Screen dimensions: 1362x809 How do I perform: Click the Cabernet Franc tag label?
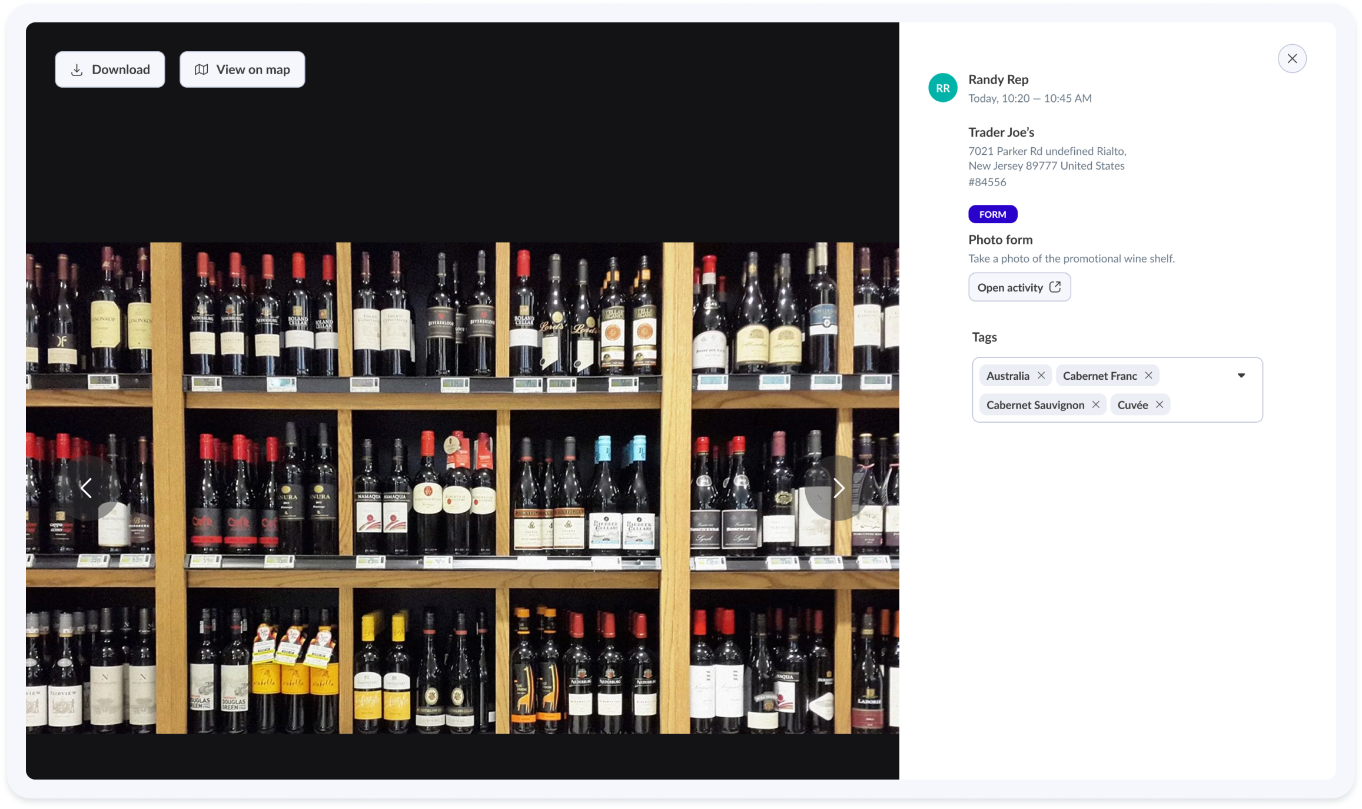[1099, 375]
